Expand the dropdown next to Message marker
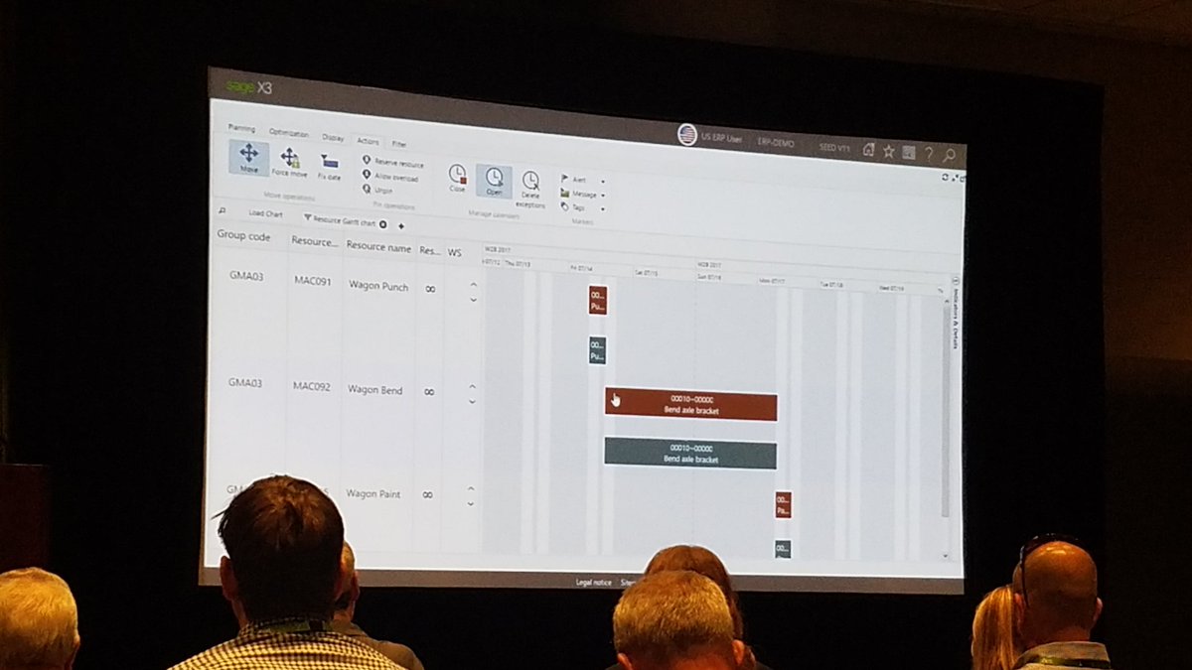The height and width of the screenshot is (670, 1192). tap(602, 196)
